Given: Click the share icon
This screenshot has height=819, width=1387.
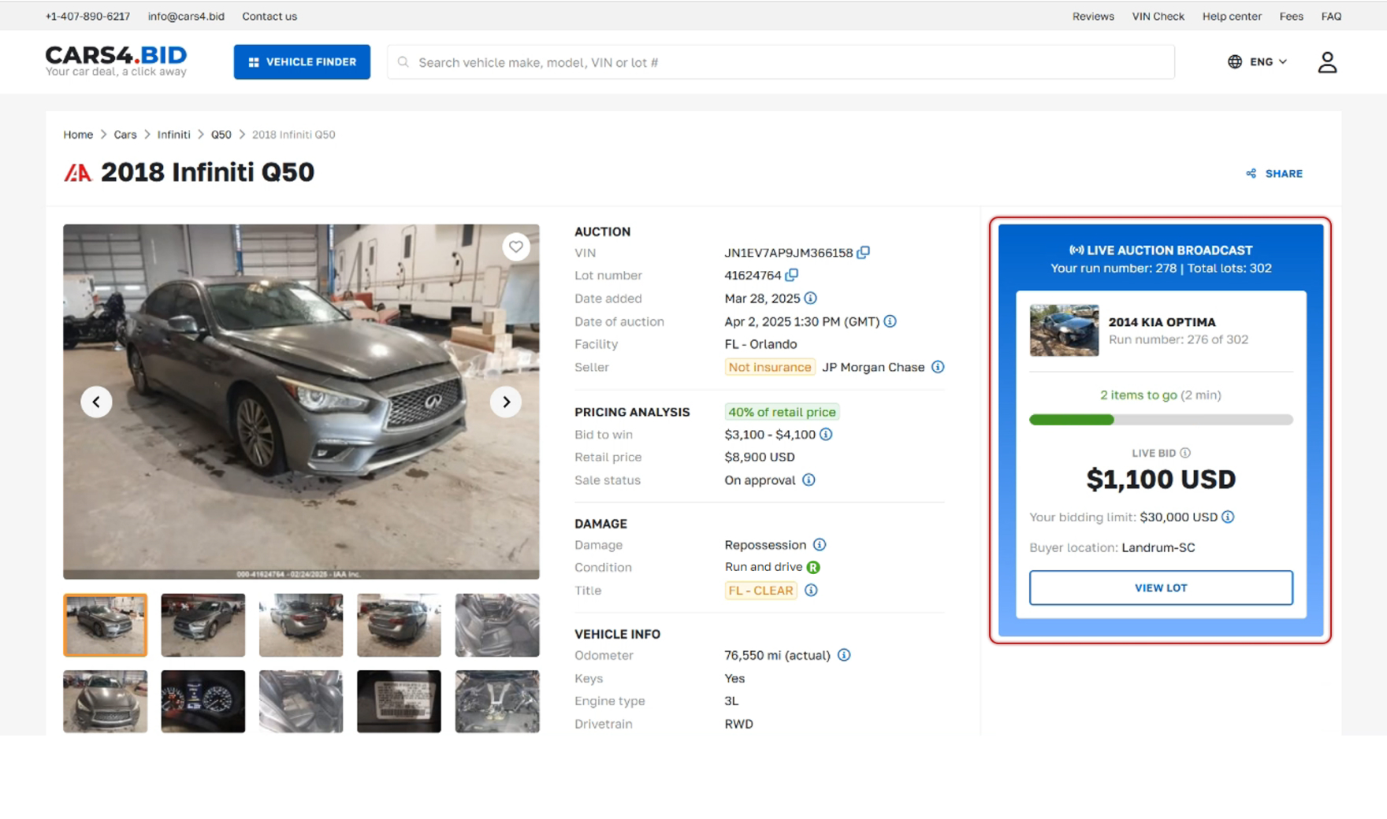Looking at the screenshot, I should coord(1251,173).
